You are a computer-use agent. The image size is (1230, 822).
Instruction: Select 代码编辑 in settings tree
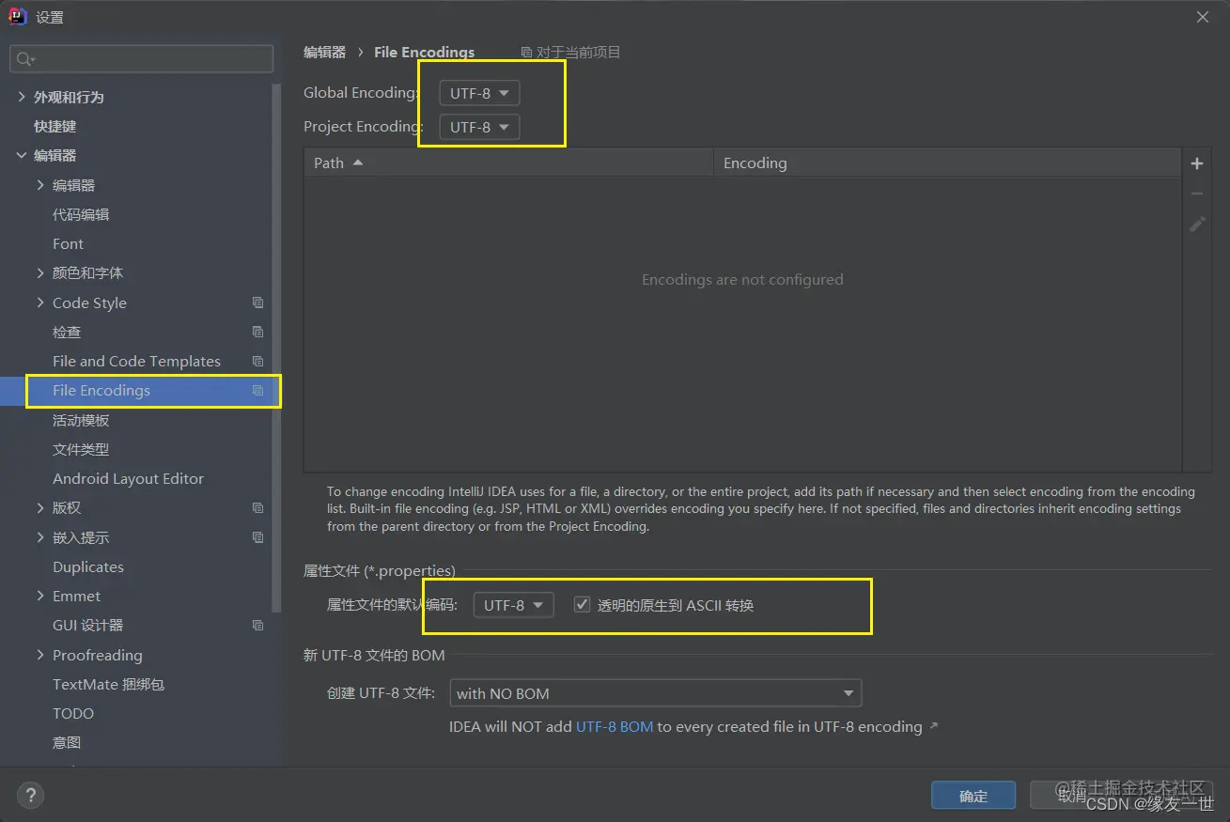[81, 214]
